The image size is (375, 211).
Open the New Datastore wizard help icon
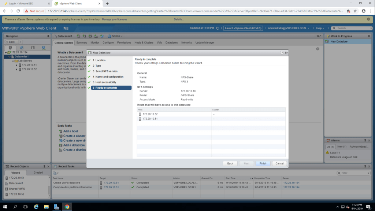[x=282, y=53]
